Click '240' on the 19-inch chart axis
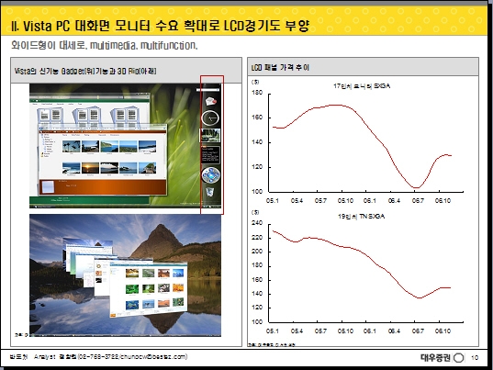 click(257, 223)
